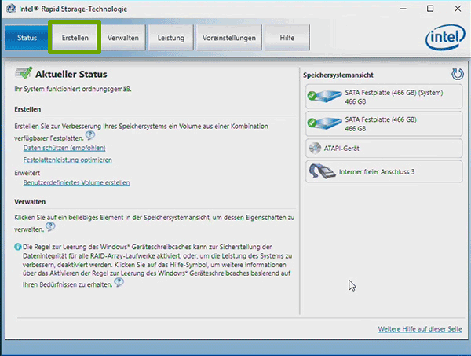471x356 pixels.
Task: Click the Aktueller Status checkmark disk icon
Action: click(24, 73)
